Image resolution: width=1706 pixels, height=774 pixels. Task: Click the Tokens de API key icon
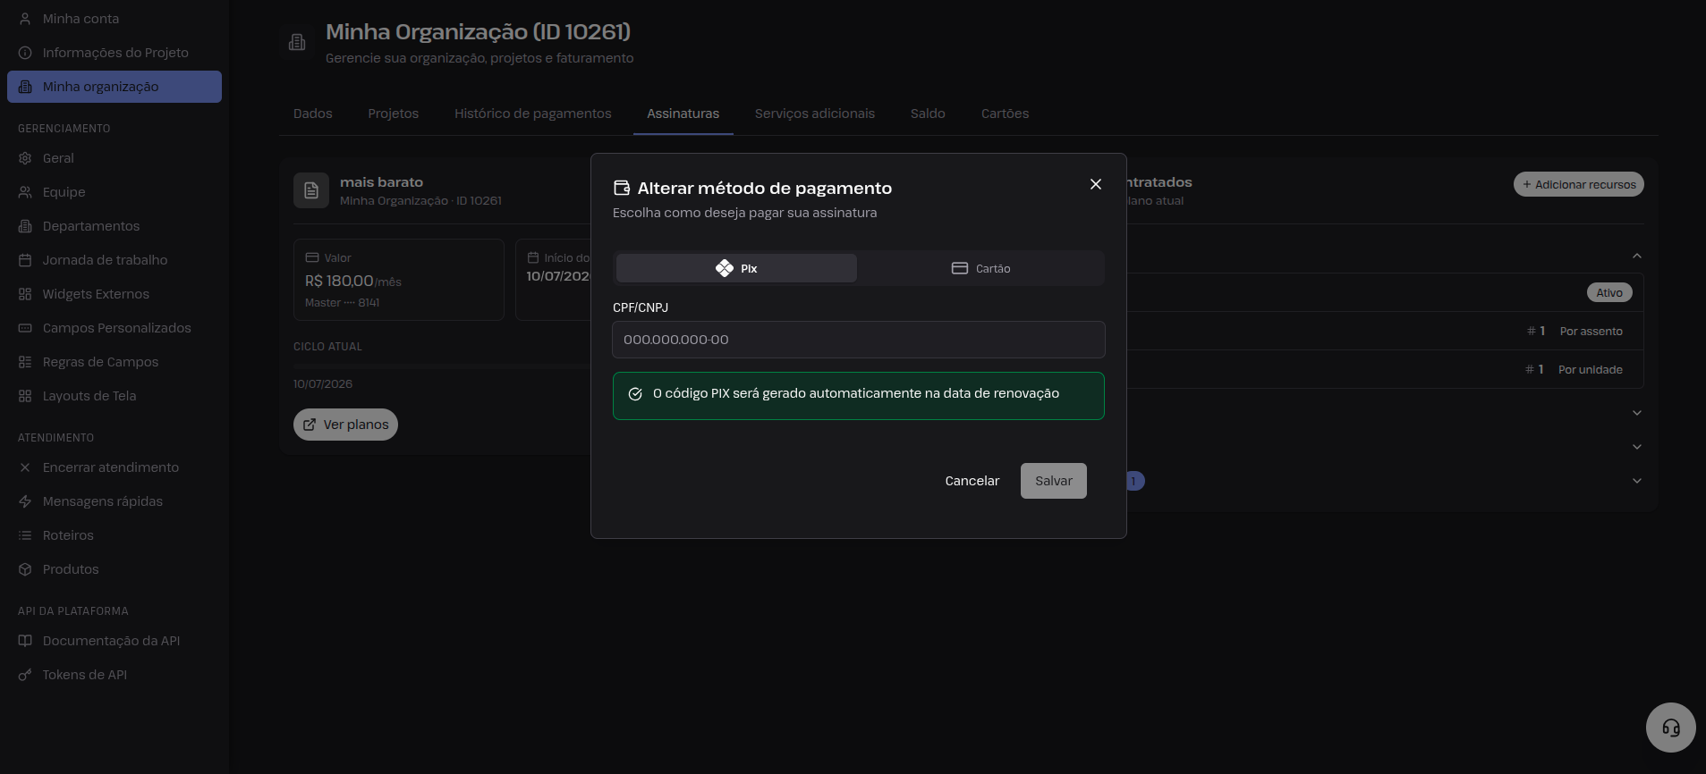[x=25, y=675]
